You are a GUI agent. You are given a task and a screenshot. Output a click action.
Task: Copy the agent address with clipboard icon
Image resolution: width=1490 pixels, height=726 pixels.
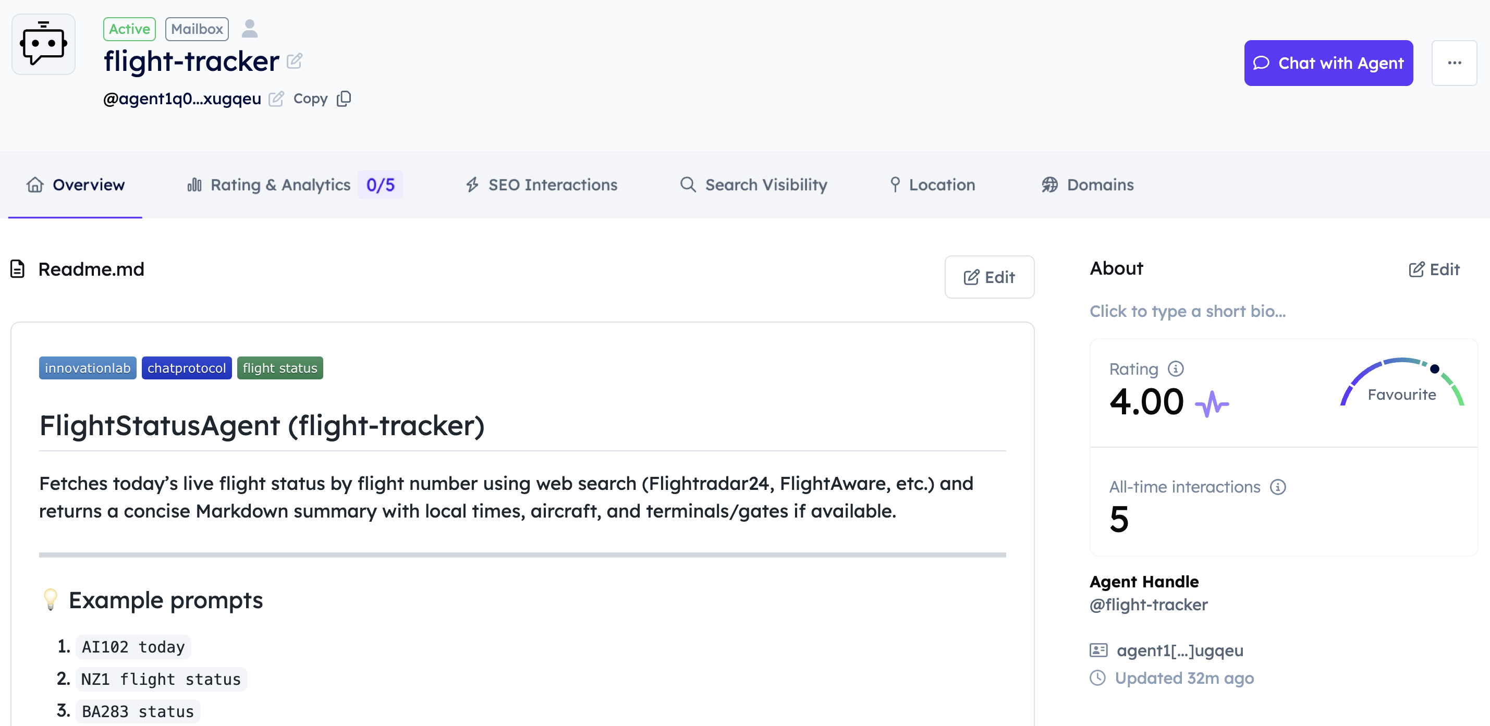pyautogui.click(x=344, y=99)
